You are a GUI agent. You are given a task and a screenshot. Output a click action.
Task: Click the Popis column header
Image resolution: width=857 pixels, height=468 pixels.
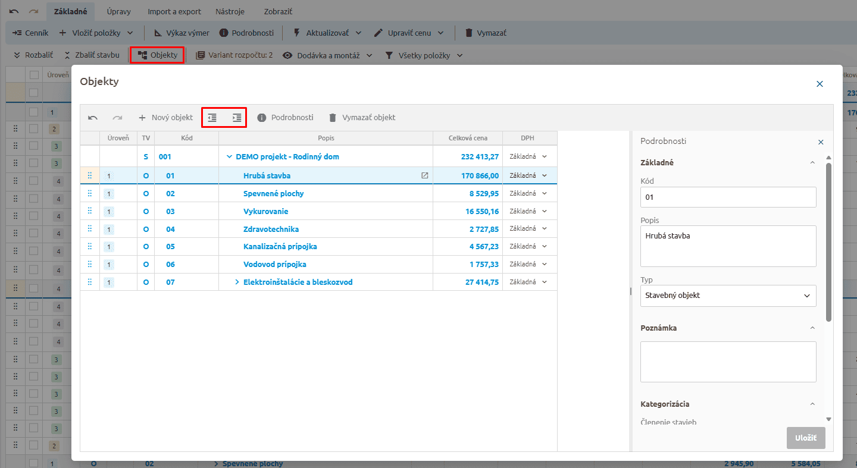pyautogui.click(x=326, y=138)
